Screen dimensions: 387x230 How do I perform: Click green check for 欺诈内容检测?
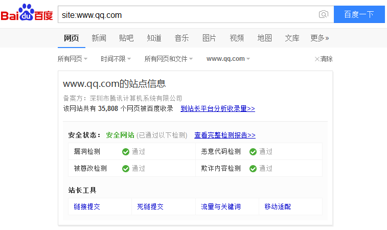click(x=253, y=168)
